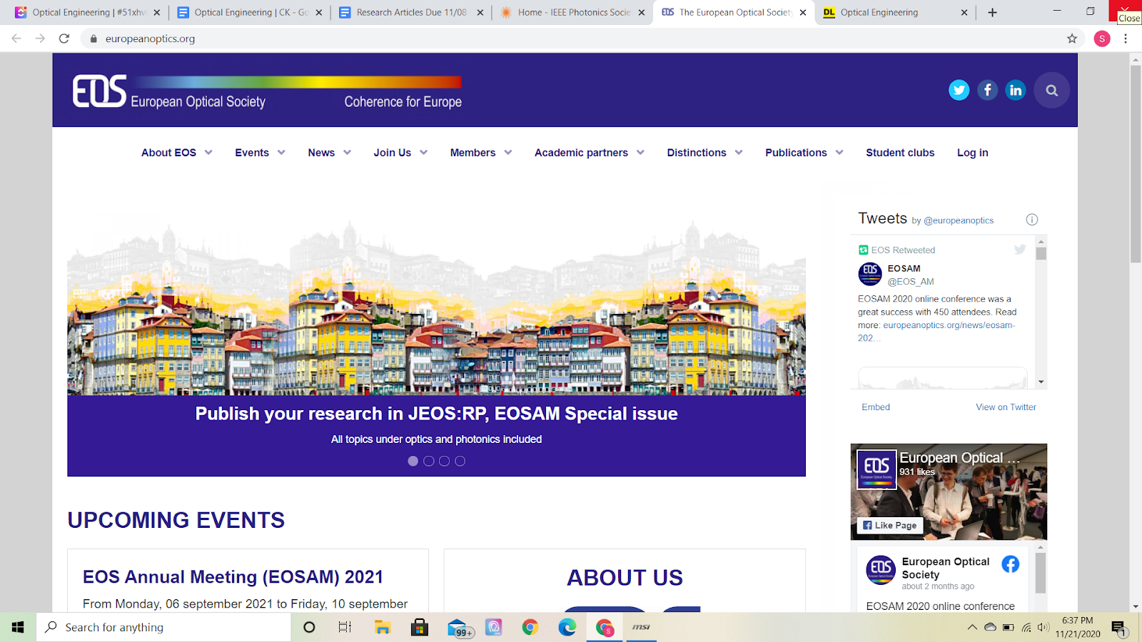Click the Facebook logo in the page post
The image size is (1142, 642).
tap(1010, 564)
